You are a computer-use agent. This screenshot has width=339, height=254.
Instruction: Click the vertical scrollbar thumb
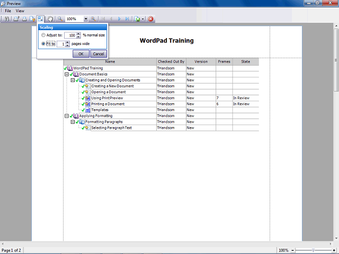(336, 60)
